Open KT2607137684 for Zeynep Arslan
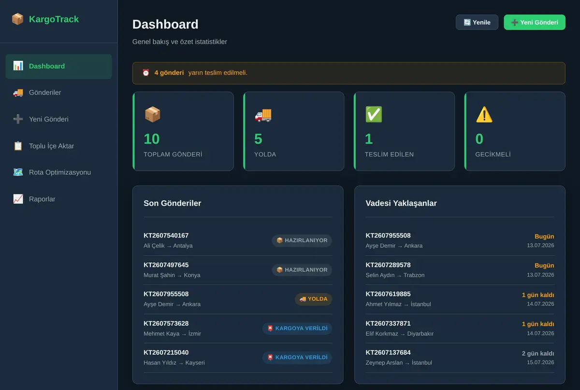The height and width of the screenshot is (390, 580). pos(460,358)
